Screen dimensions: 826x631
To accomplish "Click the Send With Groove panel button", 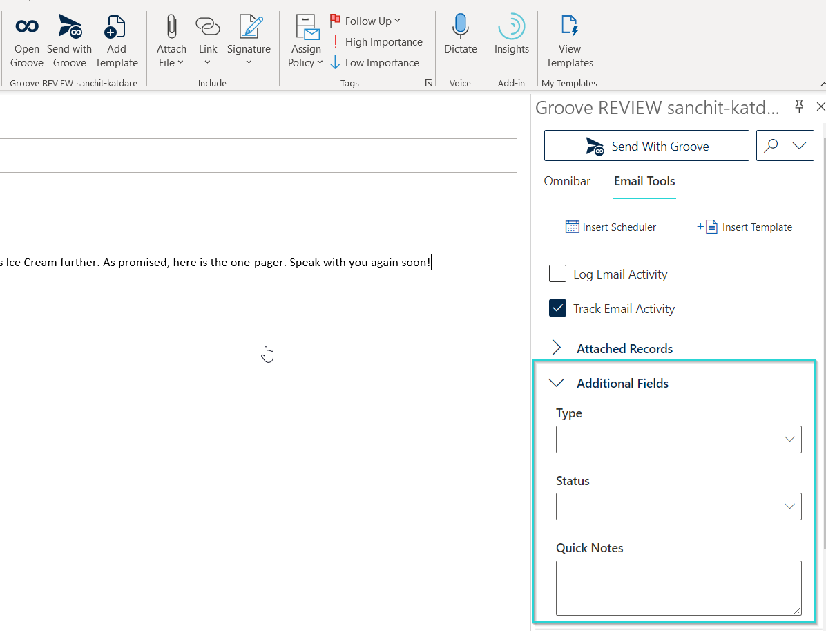I will pyautogui.click(x=646, y=146).
